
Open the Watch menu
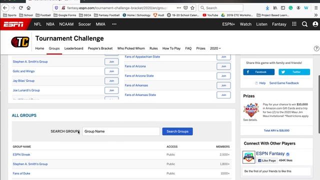[x=245, y=24]
